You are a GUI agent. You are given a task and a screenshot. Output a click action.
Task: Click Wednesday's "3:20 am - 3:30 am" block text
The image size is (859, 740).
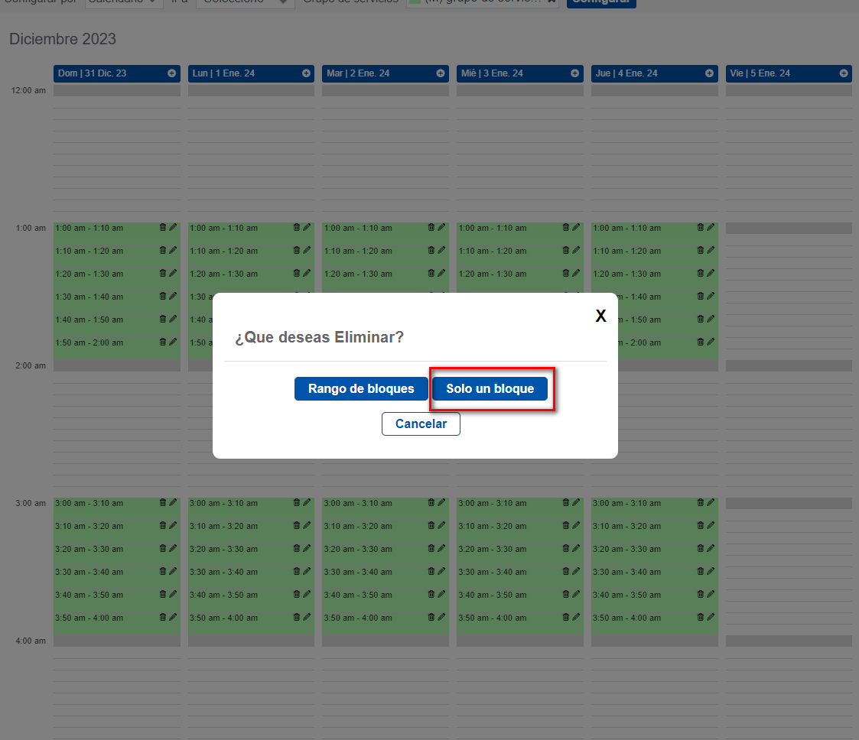click(493, 550)
